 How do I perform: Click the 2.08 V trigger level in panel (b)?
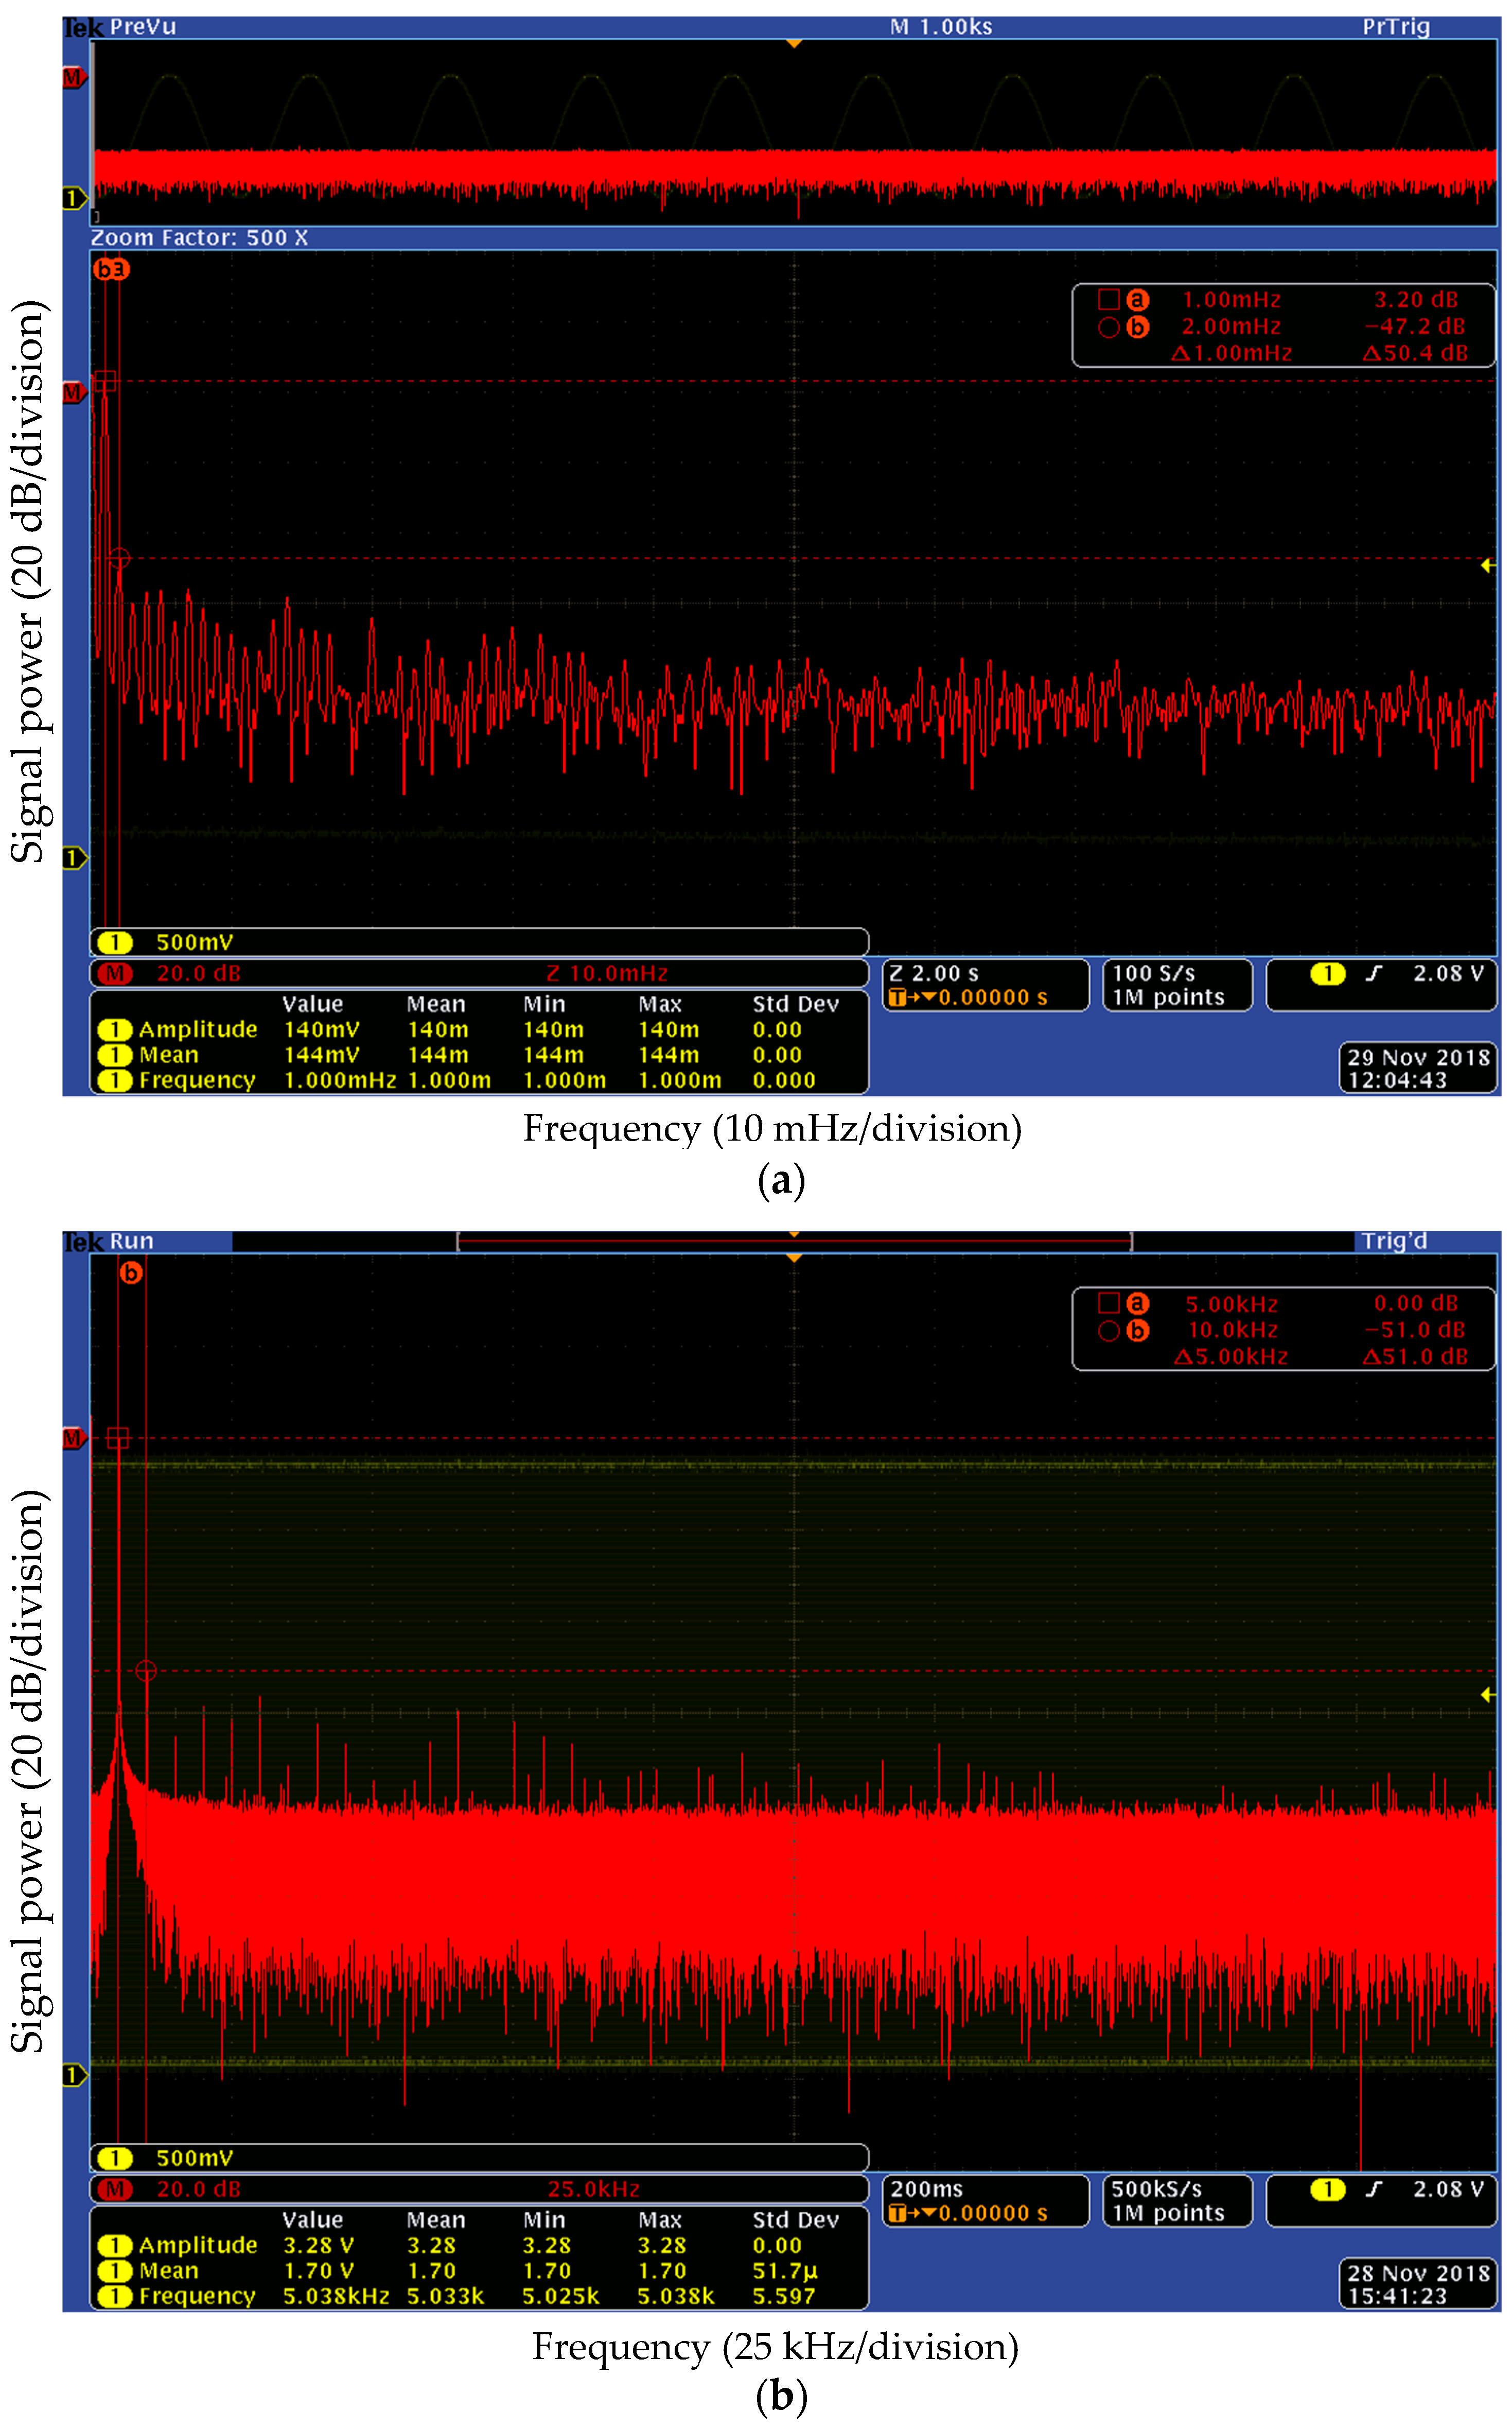tap(1448, 2189)
